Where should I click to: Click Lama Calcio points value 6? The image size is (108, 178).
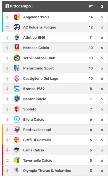point(91,150)
